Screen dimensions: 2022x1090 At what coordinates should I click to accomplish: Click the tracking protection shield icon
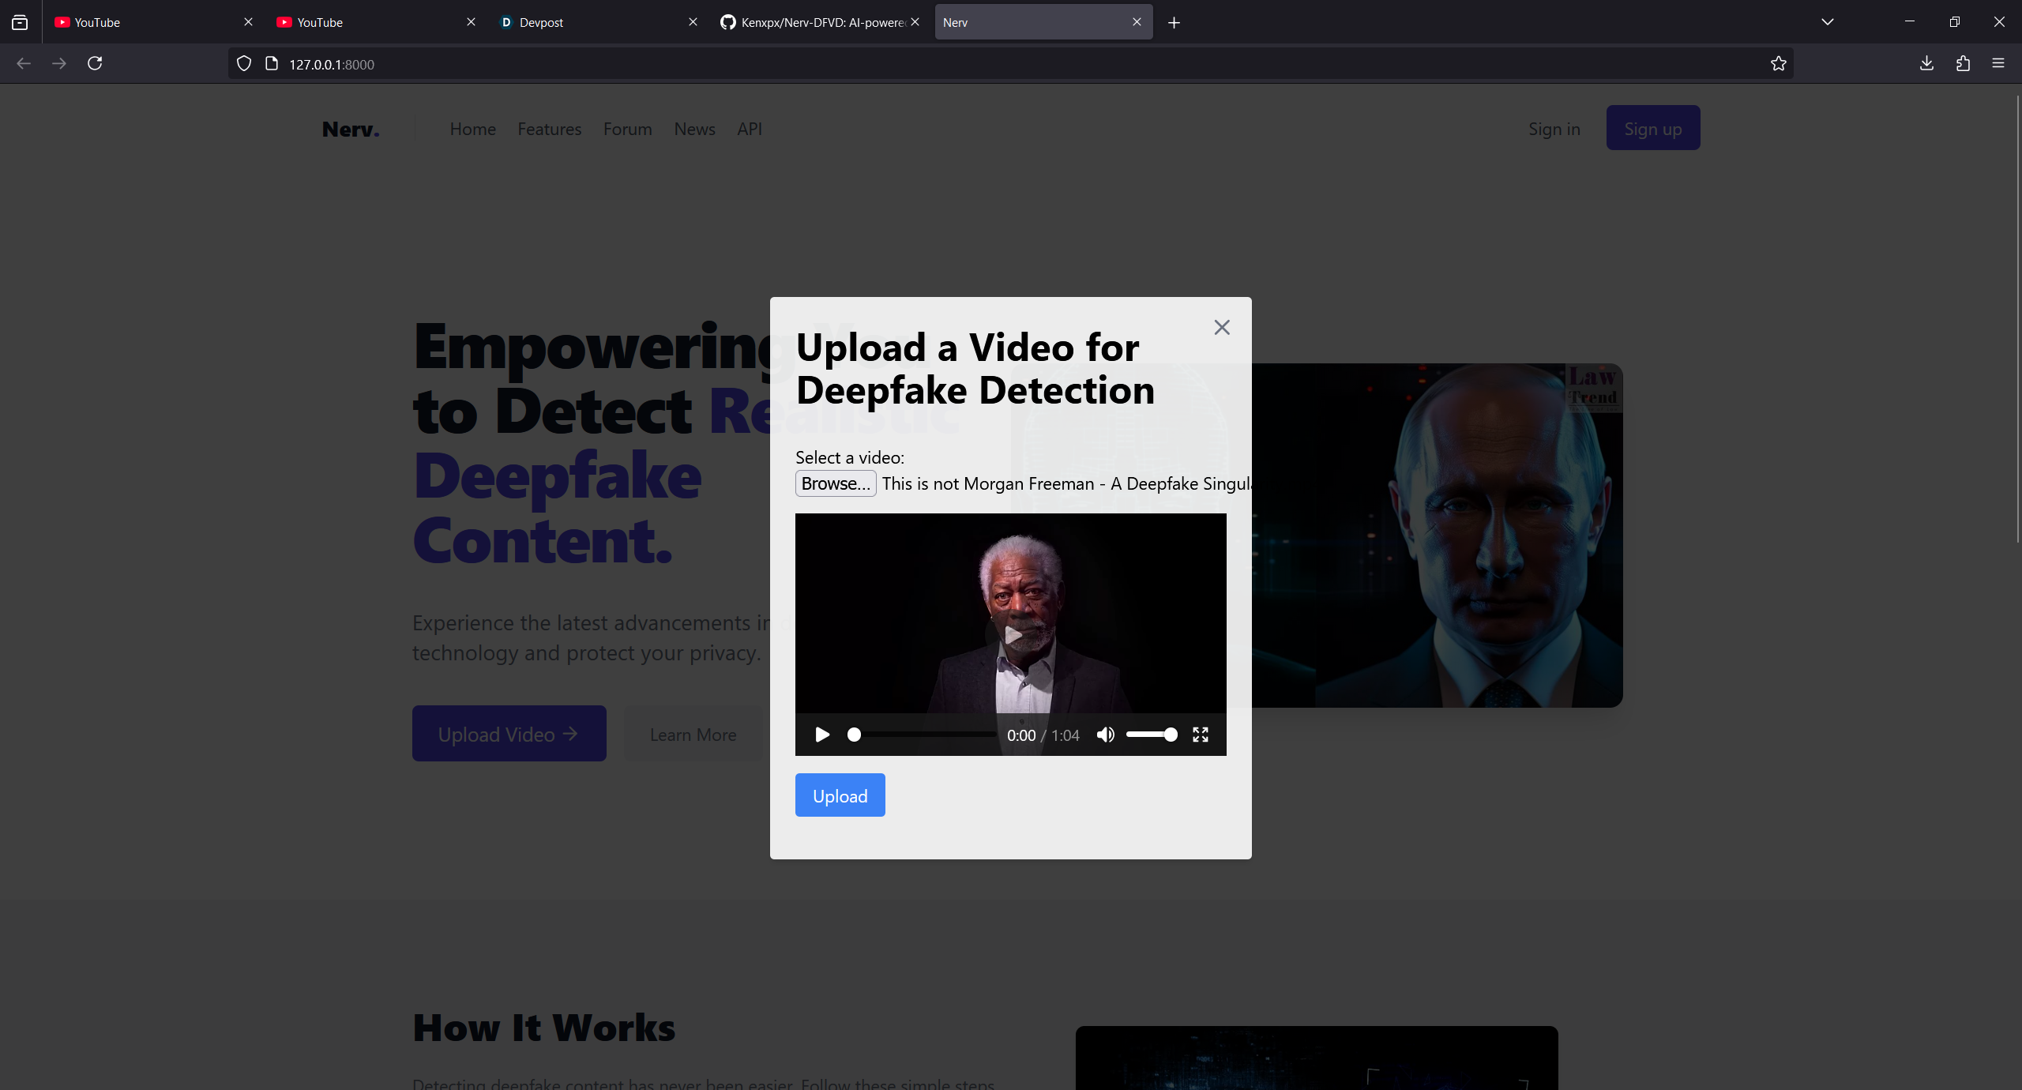coord(244,64)
